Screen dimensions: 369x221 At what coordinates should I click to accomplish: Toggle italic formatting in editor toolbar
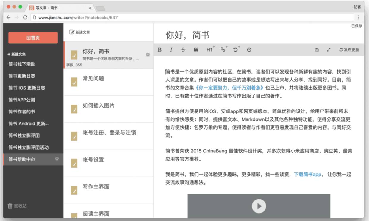click(x=171, y=50)
